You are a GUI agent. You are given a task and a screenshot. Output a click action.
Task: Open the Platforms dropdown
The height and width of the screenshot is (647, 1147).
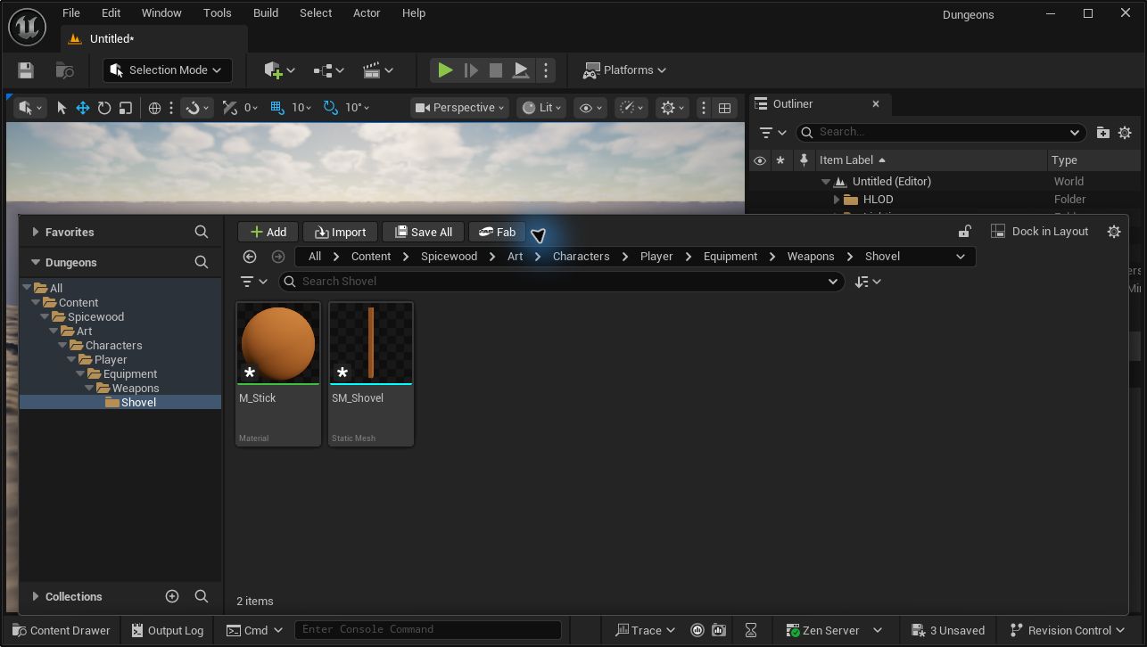pos(625,70)
